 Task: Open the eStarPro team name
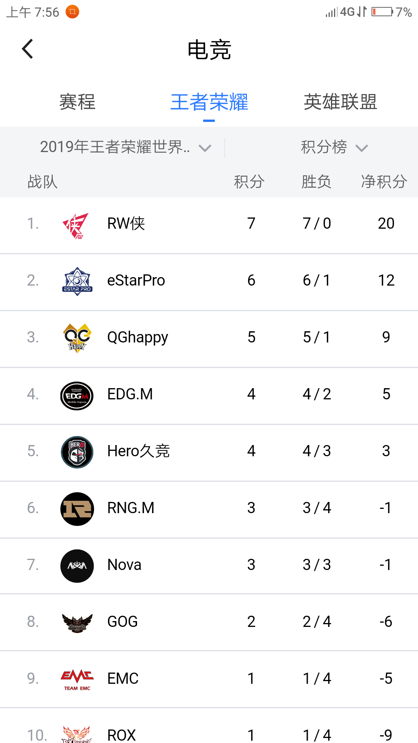pyautogui.click(x=136, y=281)
